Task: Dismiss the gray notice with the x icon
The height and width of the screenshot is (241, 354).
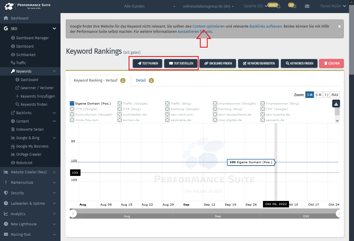Action: pyautogui.click(x=339, y=26)
